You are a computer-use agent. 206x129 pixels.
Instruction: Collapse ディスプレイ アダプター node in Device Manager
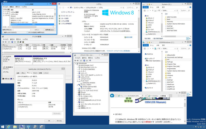click(77, 85)
